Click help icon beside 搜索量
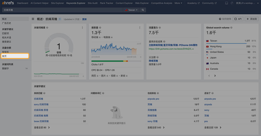The width and height of the screenshot is (261, 136). [100, 28]
